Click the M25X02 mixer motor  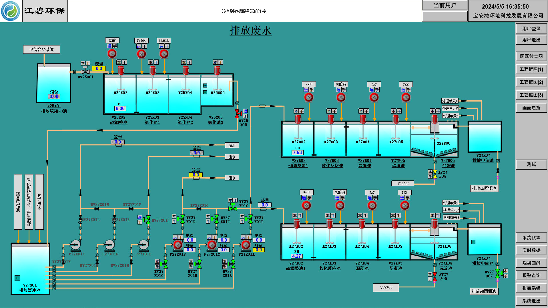point(121,70)
